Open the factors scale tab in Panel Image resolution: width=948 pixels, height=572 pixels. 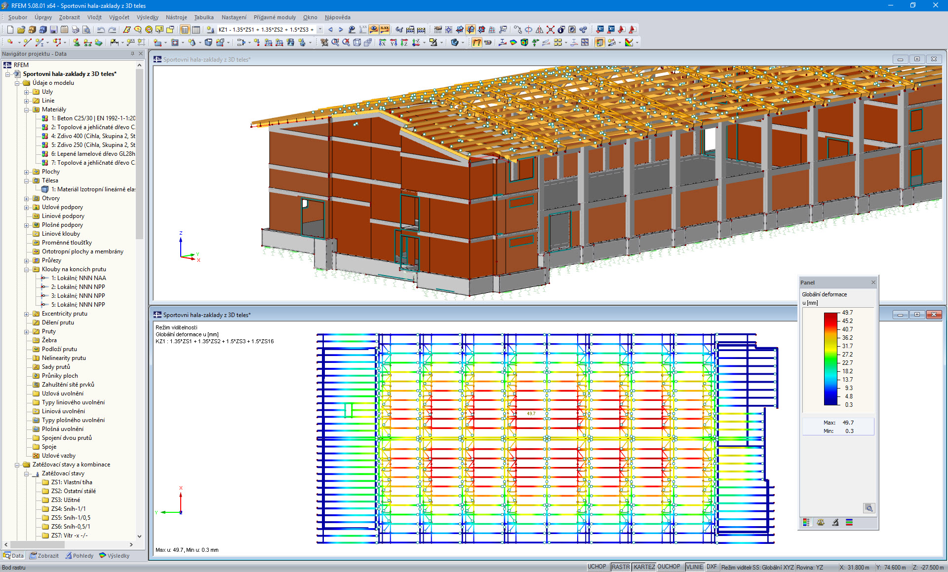(821, 522)
